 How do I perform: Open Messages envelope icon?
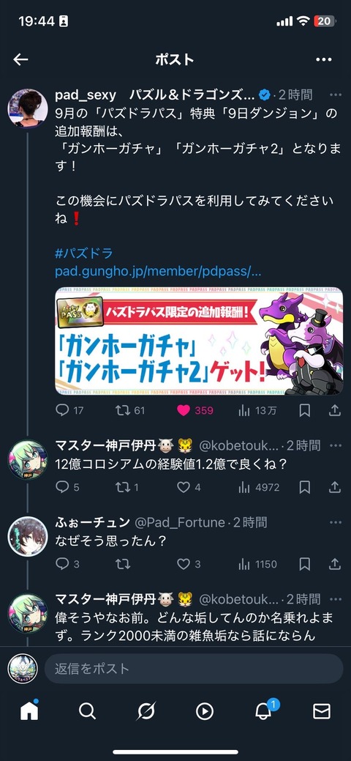[x=322, y=711]
